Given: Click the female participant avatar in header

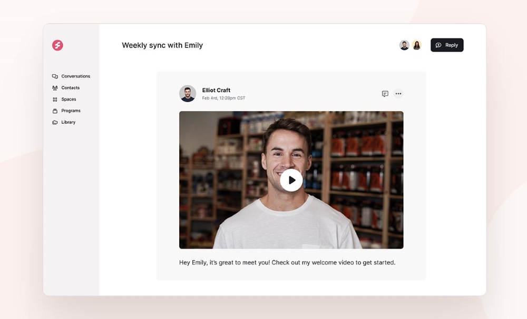Looking at the screenshot, I should coord(417,45).
